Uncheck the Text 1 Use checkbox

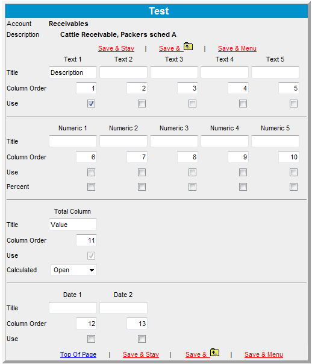point(92,104)
